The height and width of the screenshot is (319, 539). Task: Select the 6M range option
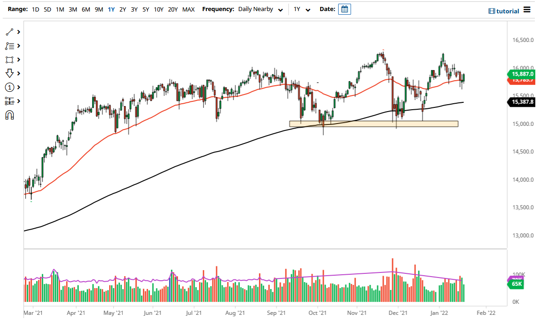pos(85,9)
